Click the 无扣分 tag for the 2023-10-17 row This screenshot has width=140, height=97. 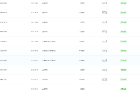tap(104, 32)
